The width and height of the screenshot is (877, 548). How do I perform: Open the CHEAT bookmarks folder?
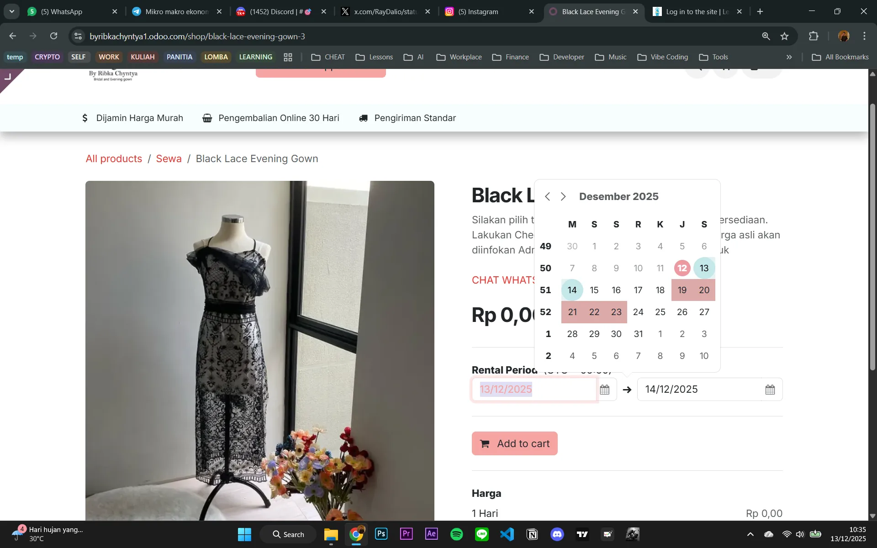pyautogui.click(x=328, y=57)
